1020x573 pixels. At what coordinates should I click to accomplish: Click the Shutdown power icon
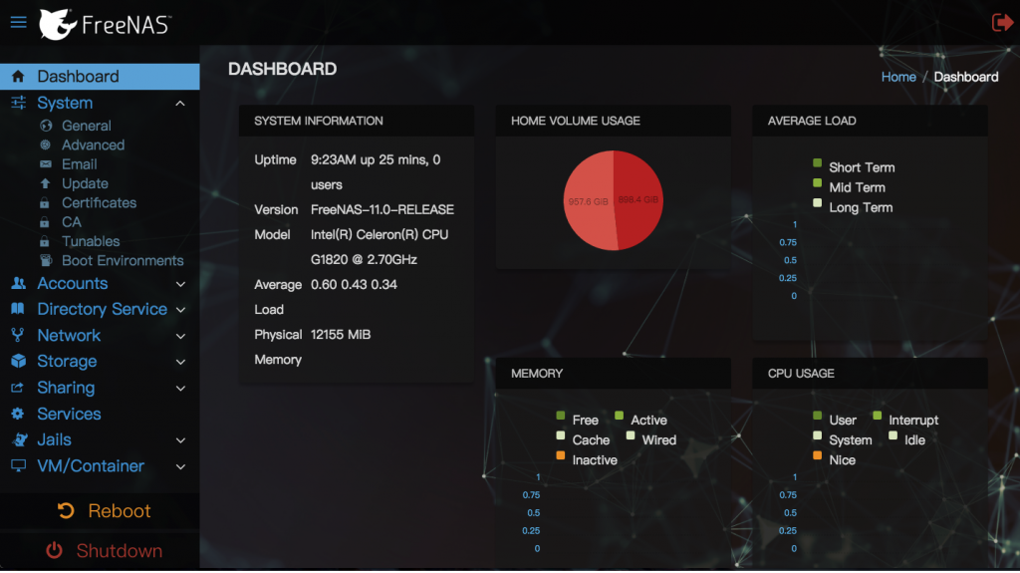54,551
